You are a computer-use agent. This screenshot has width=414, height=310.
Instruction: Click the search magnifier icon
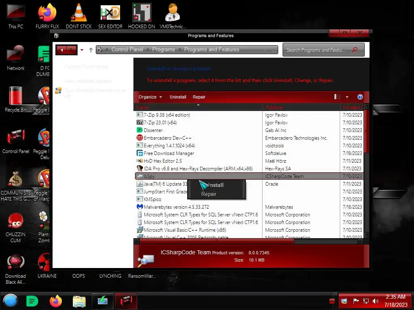tap(355, 50)
